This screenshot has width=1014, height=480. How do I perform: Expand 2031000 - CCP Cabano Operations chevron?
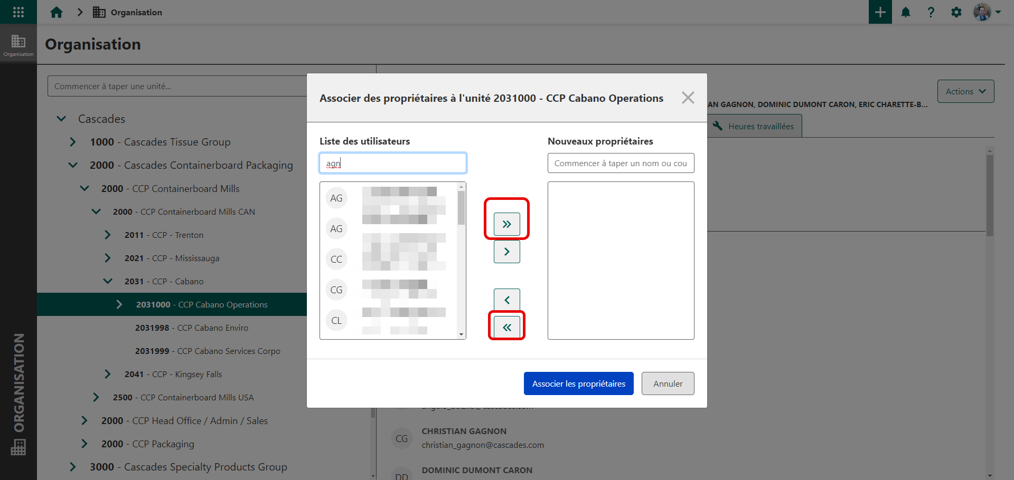(x=119, y=304)
